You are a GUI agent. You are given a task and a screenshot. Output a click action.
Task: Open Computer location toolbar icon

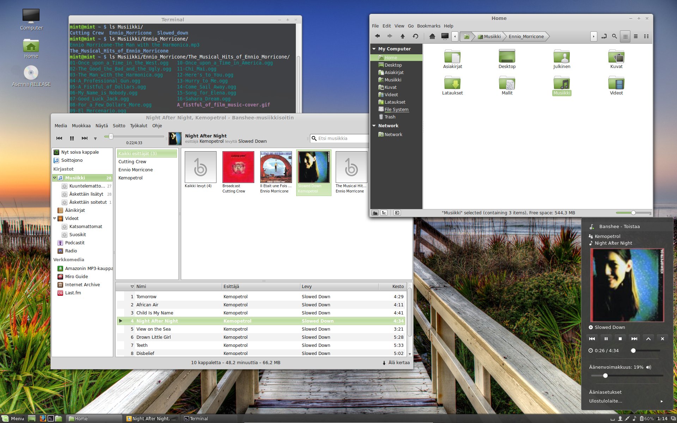click(445, 36)
